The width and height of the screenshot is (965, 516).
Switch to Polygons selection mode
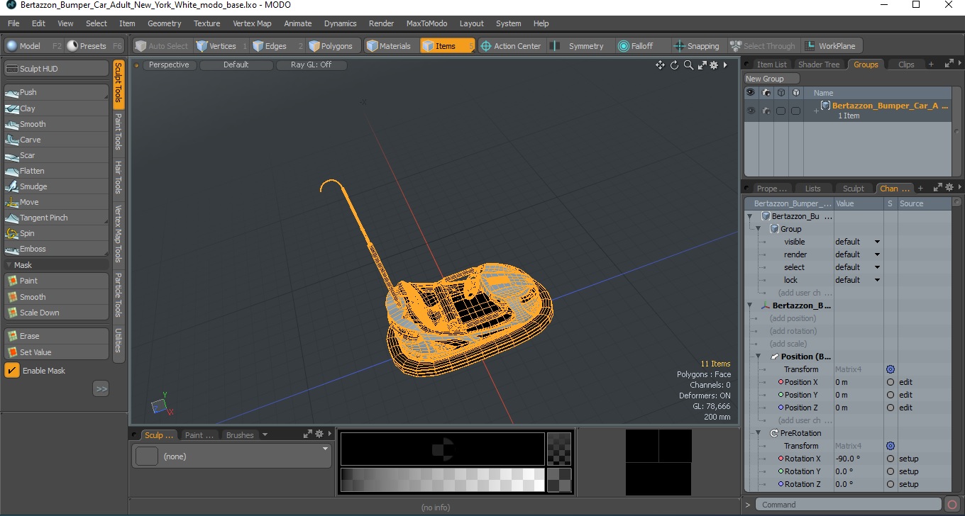(333, 46)
